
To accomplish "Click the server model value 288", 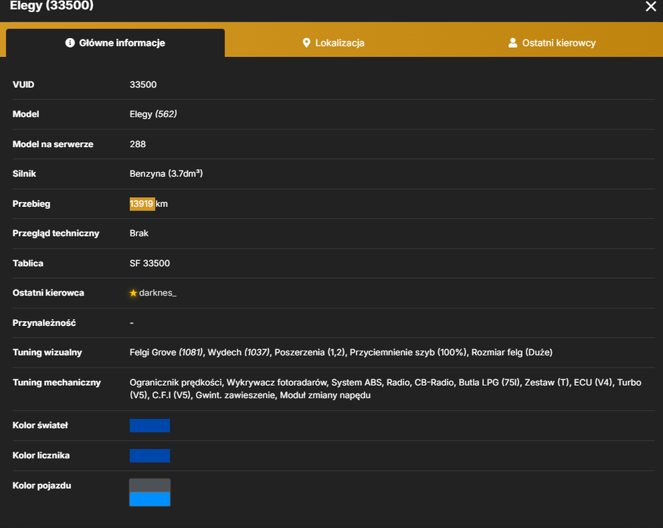I will pos(137,144).
